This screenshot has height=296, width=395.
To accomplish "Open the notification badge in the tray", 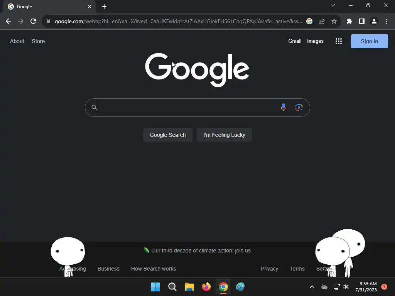I will pos(384,286).
